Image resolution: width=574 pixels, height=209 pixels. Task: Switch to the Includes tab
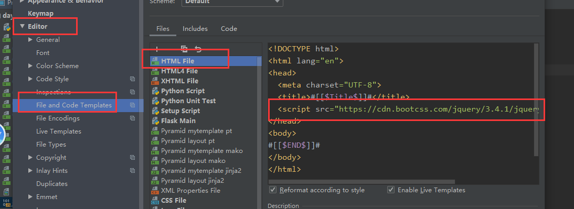(195, 28)
